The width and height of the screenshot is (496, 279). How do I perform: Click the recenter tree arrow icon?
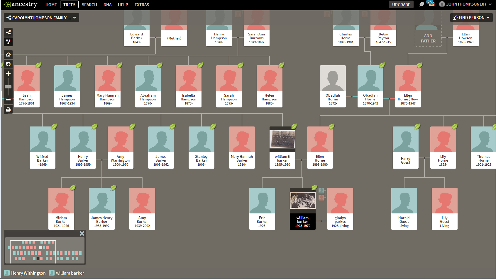coord(8,64)
